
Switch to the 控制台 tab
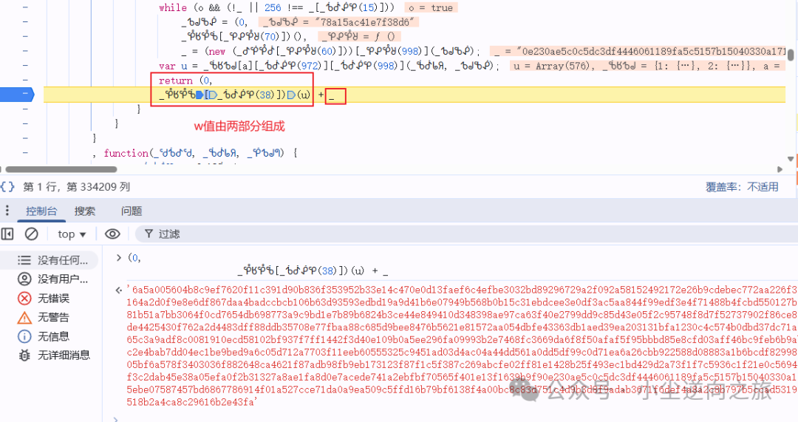(41, 211)
